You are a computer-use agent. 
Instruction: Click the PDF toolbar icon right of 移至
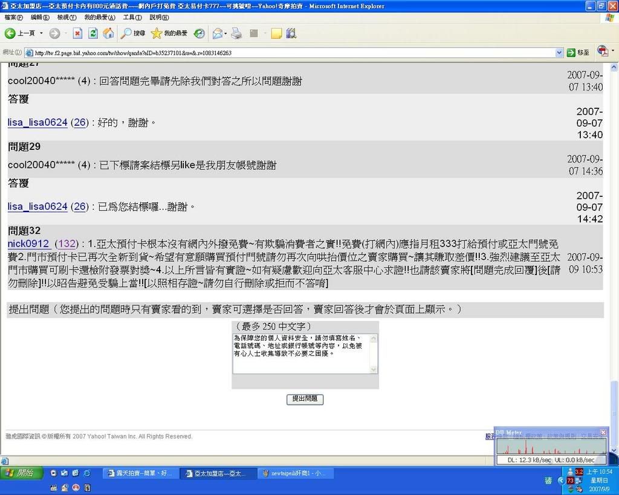coord(603,51)
